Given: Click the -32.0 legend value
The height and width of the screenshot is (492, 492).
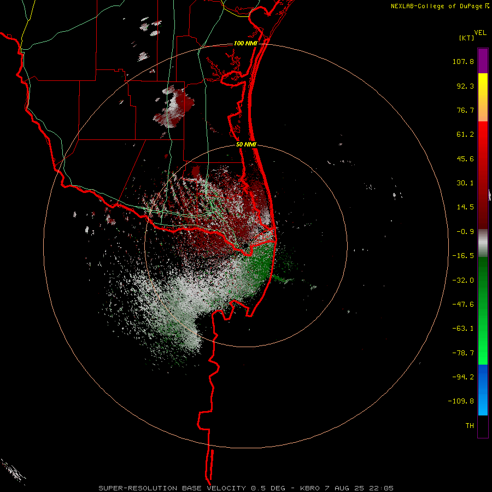Looking at the screenshot, I should click(x=463, y=280).
